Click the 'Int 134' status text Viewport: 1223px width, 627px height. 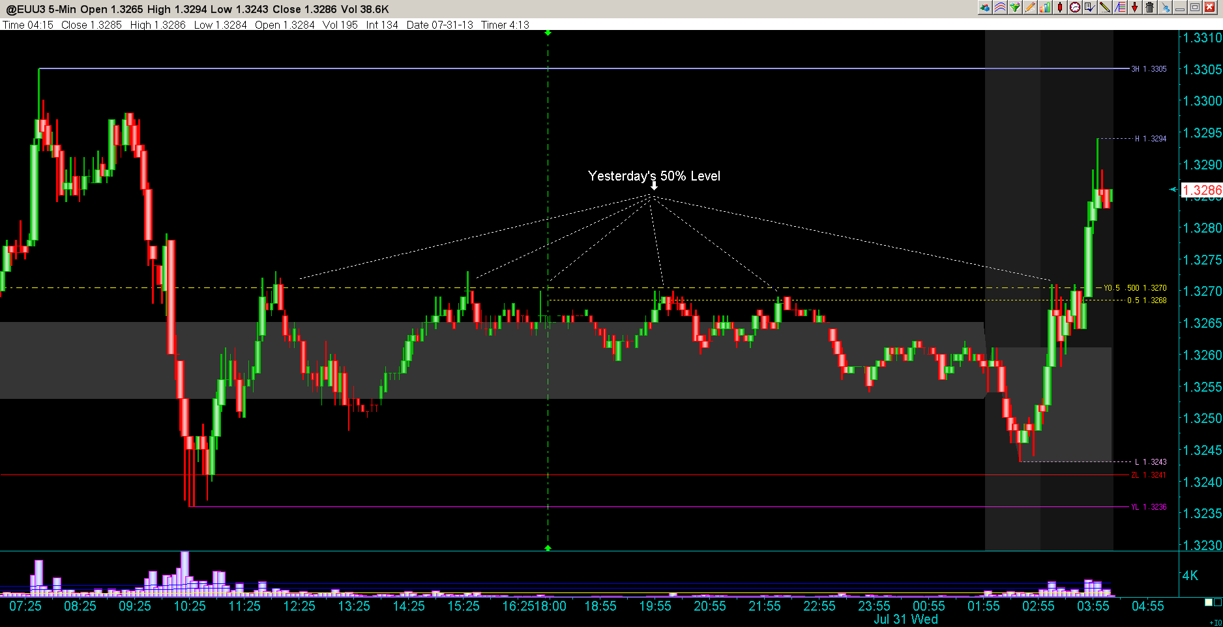(382, 25)
